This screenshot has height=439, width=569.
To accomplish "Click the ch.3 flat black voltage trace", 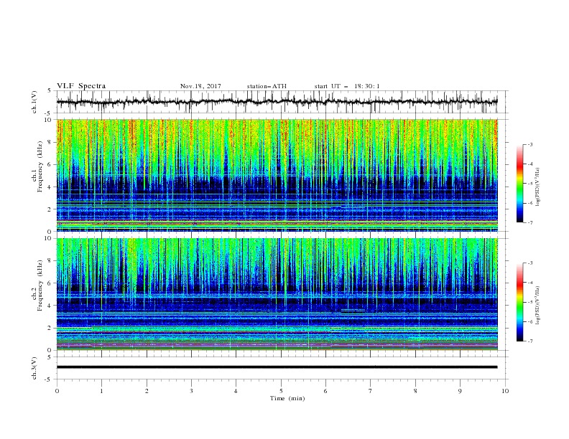I will point(277,367).
